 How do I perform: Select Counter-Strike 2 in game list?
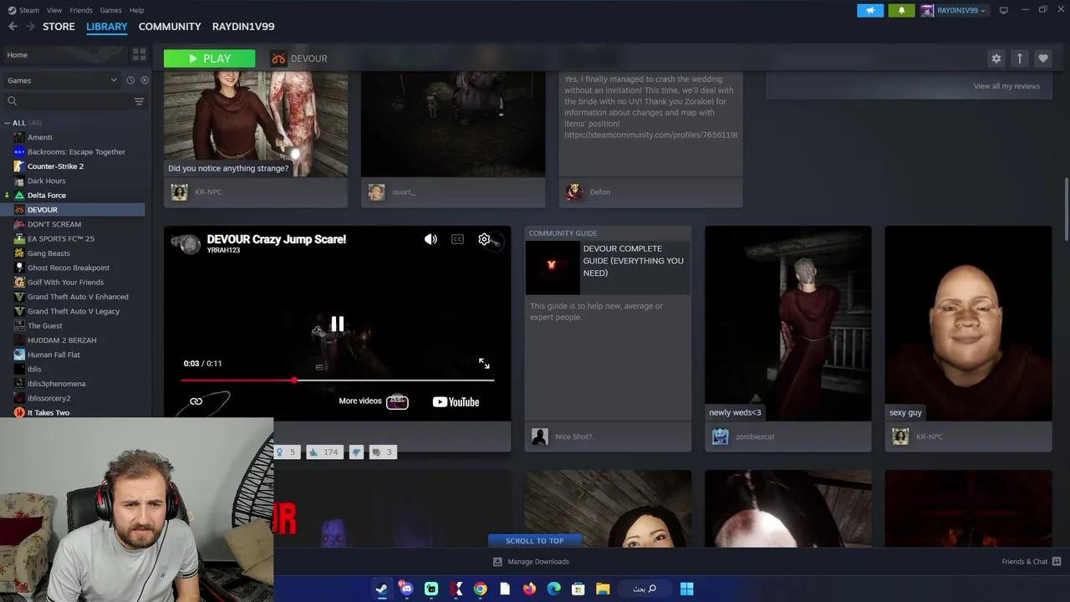pyautogui.click(x=55, y=166)
